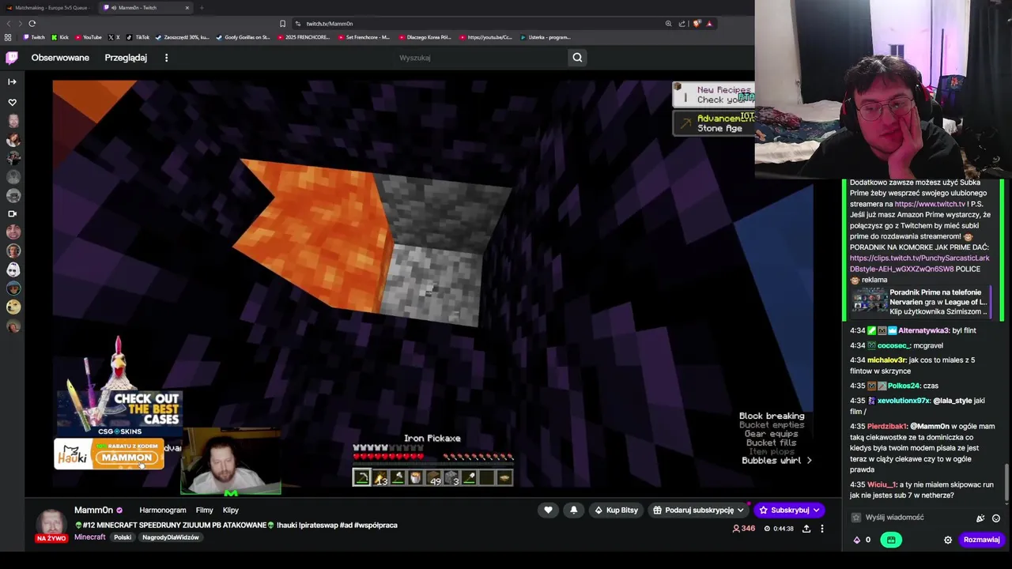Open the Mamm0n channel avatar

(51, 522)
